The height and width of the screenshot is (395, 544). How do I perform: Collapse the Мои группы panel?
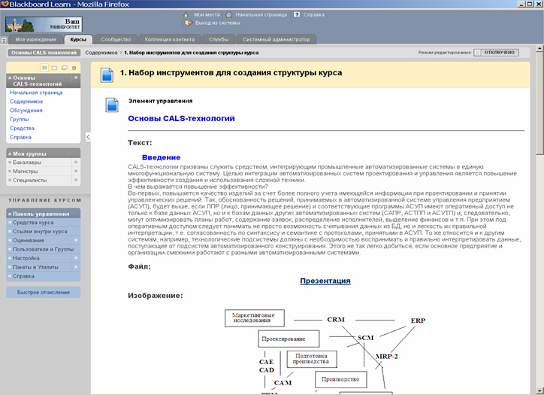click(10, 154)
